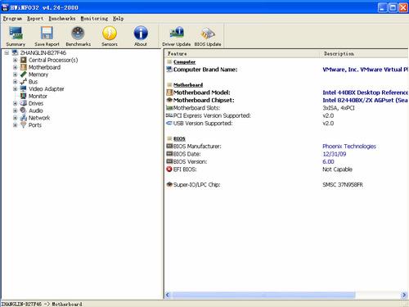Expand the Audio tree node
The height and width of the screenshot is (307, 409).
pos(16,111)
